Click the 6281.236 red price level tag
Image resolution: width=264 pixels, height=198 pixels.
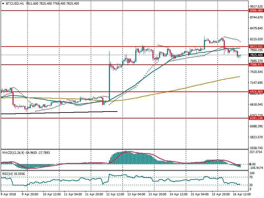tap(256, 118)
